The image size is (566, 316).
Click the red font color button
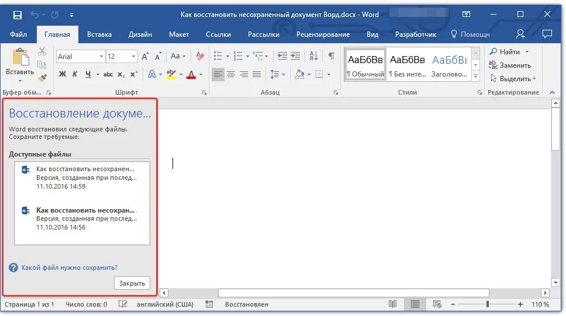pos(191,74)
